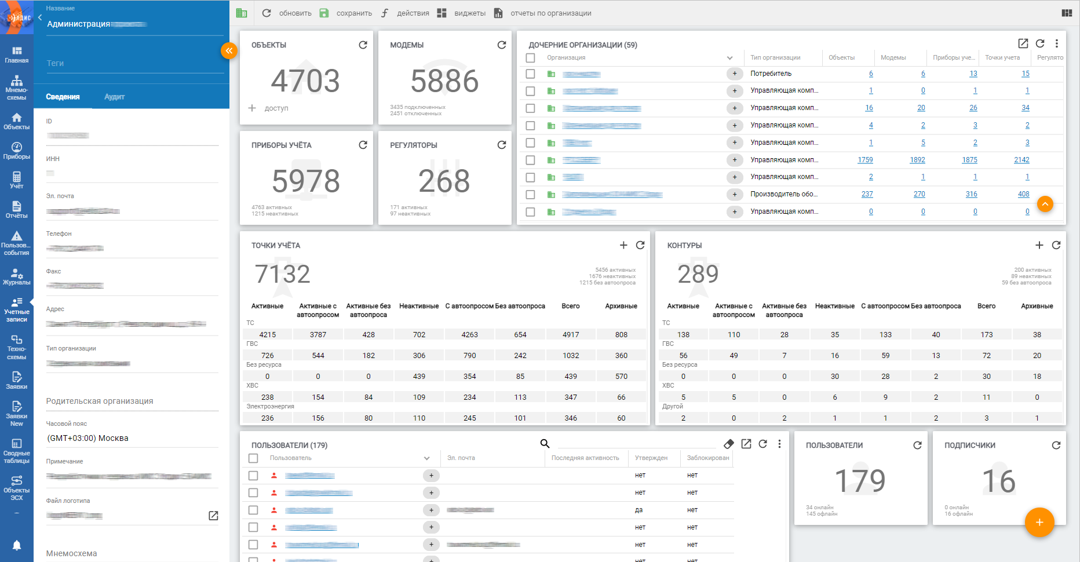The image size is (1080, 562).
Task: Check the user row with Утвержден да
Action: (253, 510)
